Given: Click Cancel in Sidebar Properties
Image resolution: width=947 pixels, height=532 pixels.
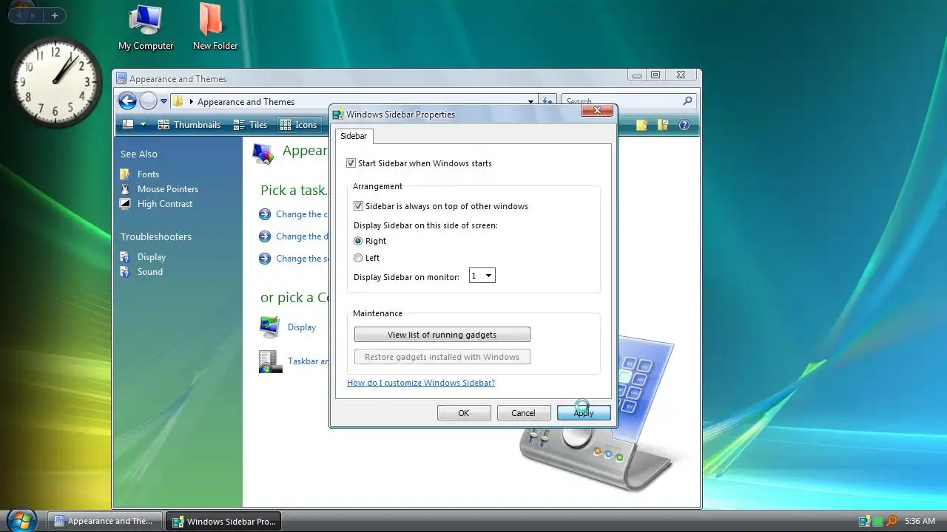Looking at the screenshot, I should click(x=524, y=413).
